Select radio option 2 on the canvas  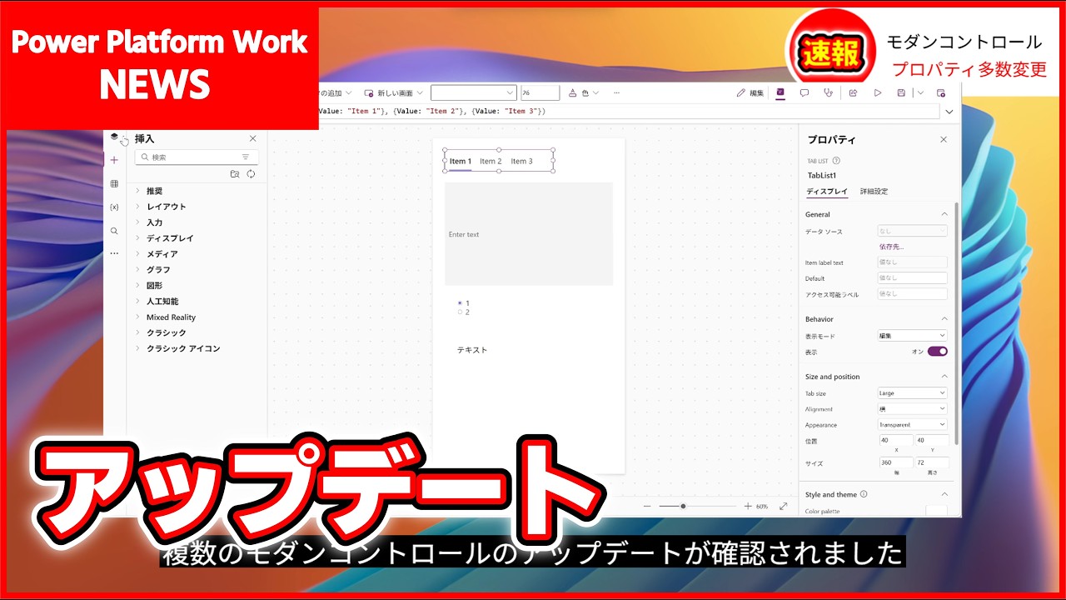coord(460,312)
